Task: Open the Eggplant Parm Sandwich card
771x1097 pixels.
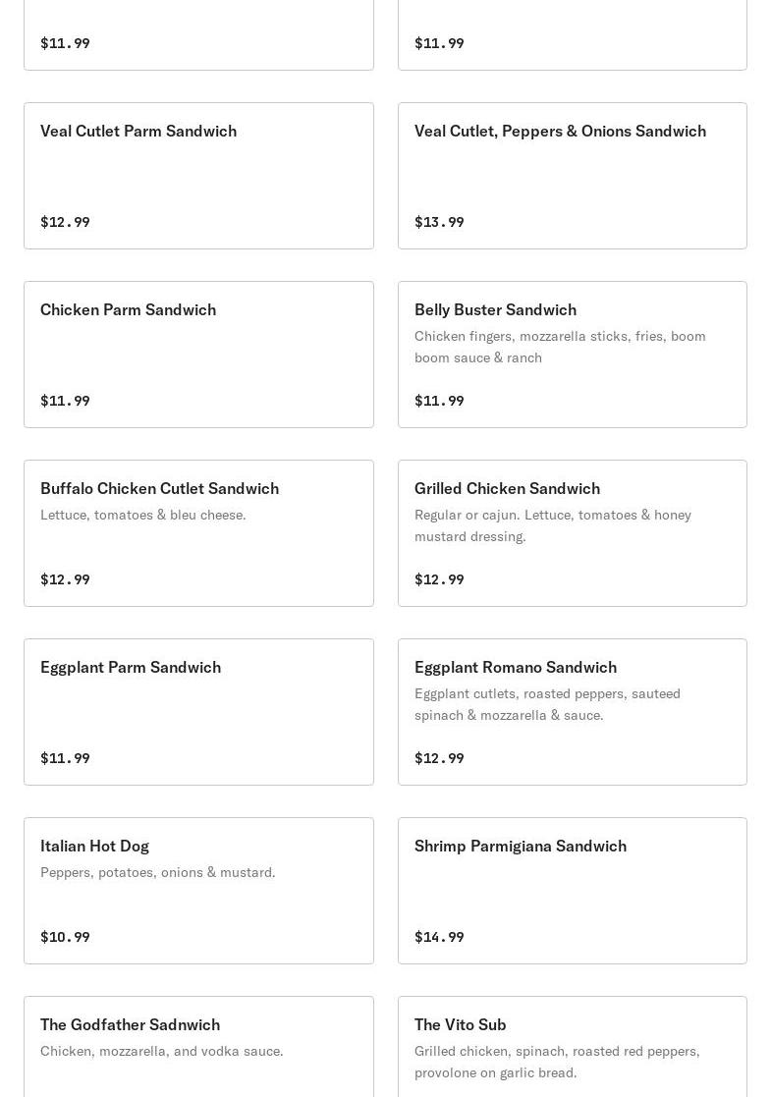Action: [x=131, y=668]
